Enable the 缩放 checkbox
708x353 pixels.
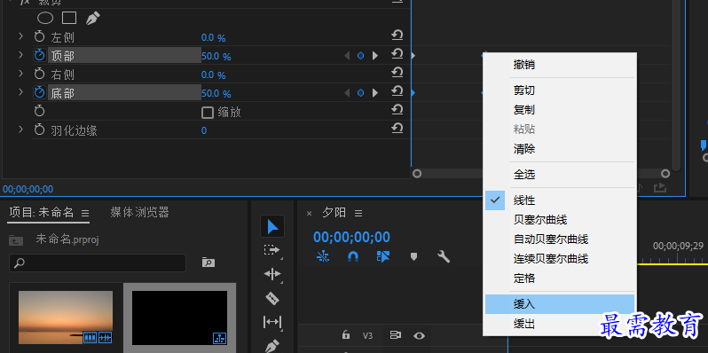208,113
